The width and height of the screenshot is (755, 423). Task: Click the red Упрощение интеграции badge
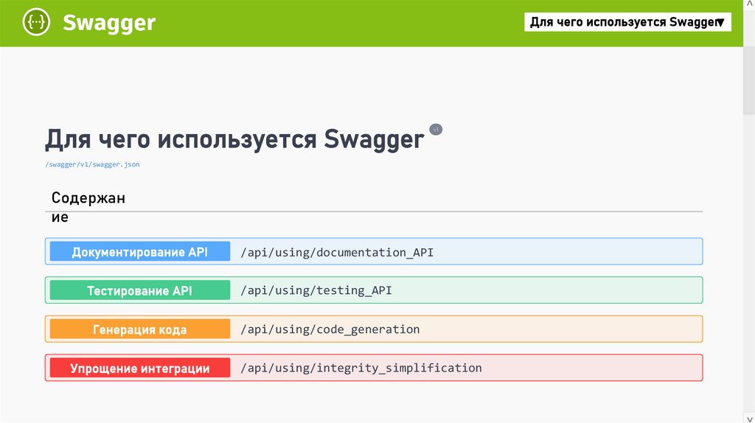click(x=140, y=368)
